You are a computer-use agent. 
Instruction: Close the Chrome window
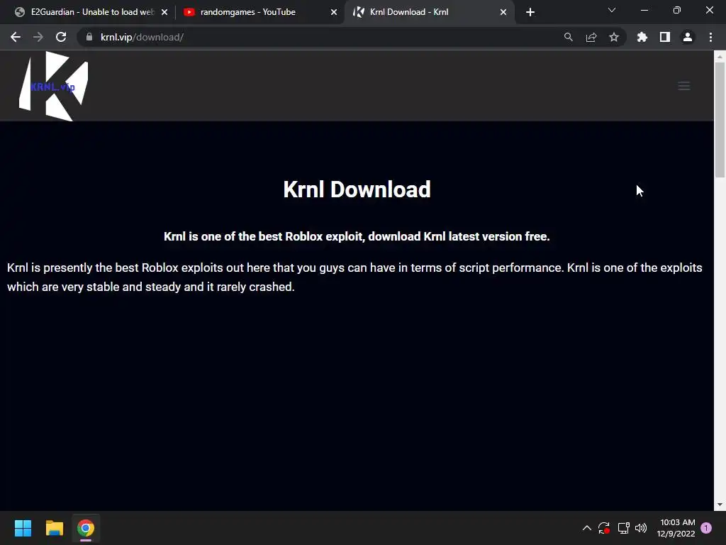709,10
